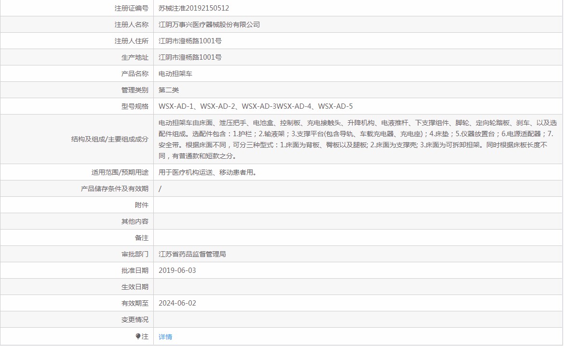Click the 批准日期 label
This screenshot has height=346, width=564.
(135, 270)
